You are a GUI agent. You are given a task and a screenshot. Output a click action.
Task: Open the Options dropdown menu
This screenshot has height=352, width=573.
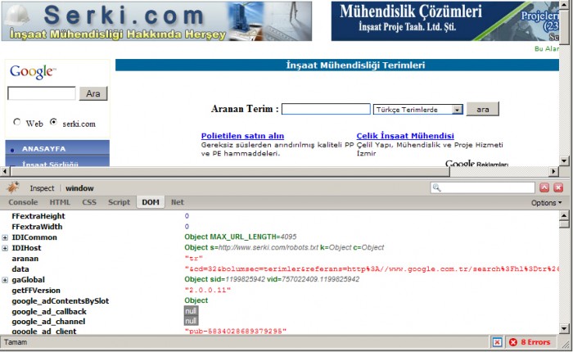546,203
